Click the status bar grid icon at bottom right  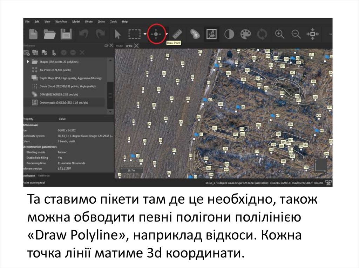(x=329, y=183)
